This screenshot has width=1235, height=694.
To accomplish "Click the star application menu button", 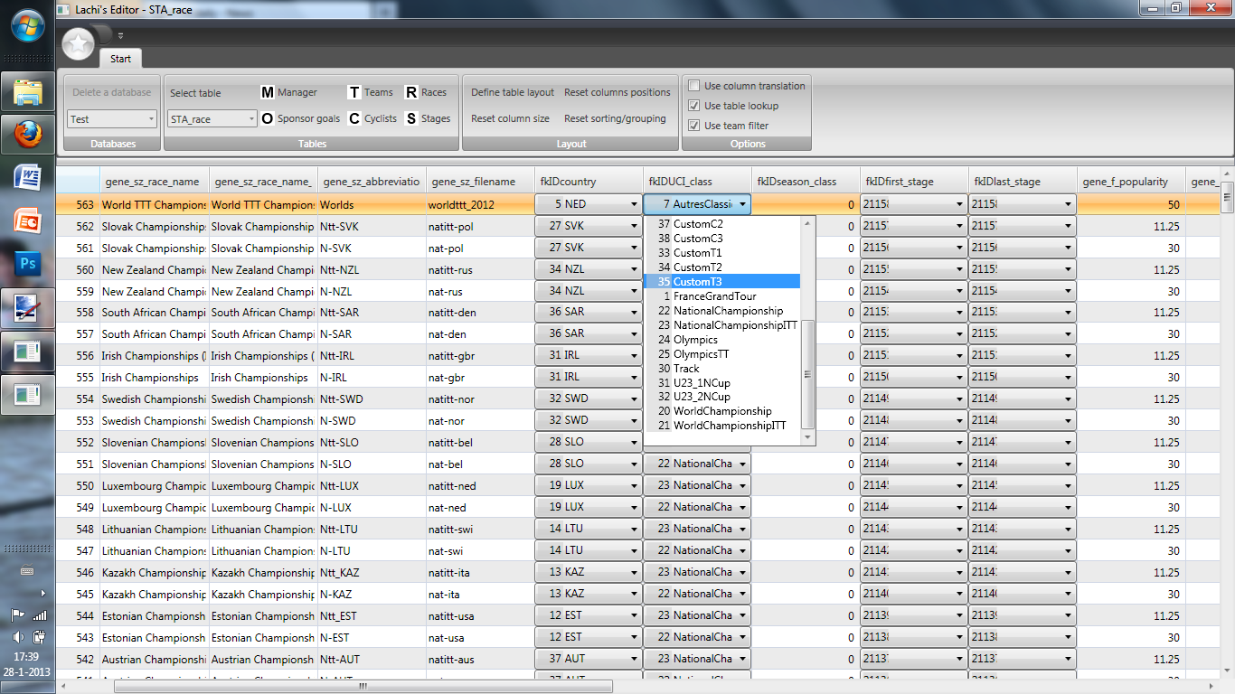I will point(78,43).
